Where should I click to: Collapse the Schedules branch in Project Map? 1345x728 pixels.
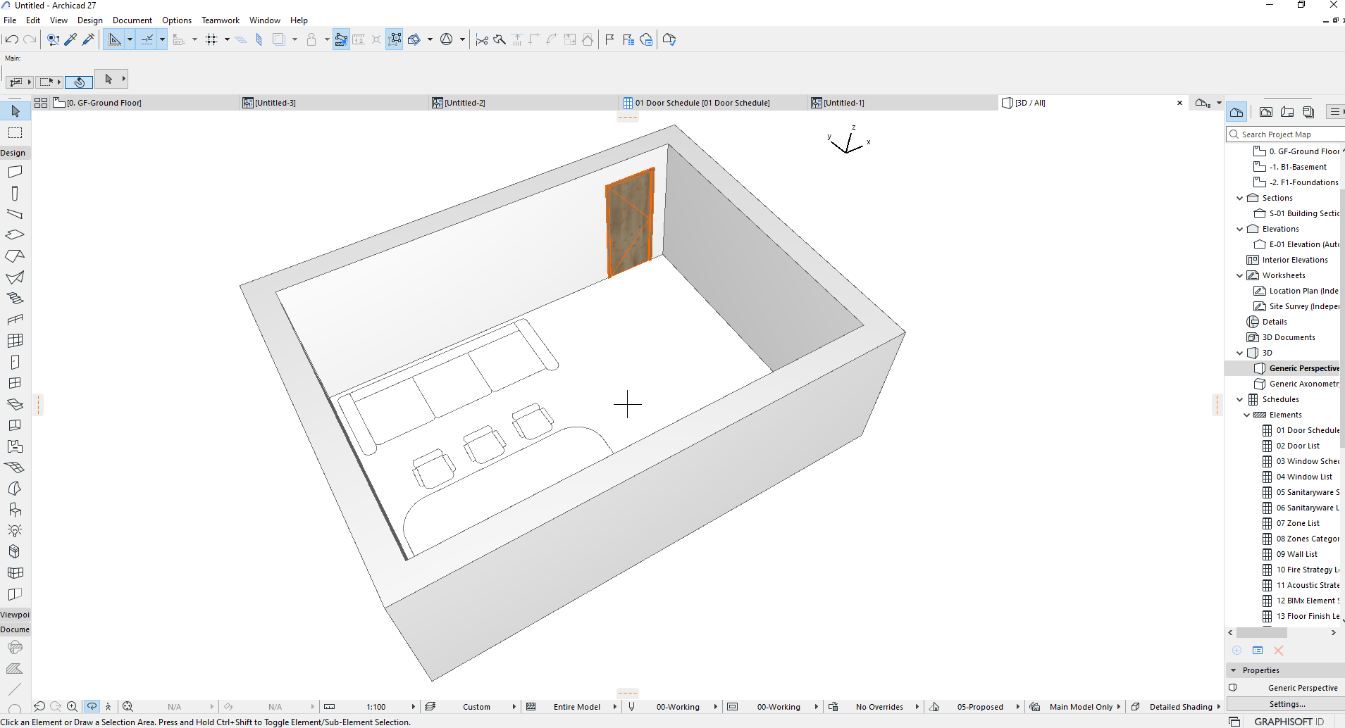pyautogui.click(x=1240, y=399)
